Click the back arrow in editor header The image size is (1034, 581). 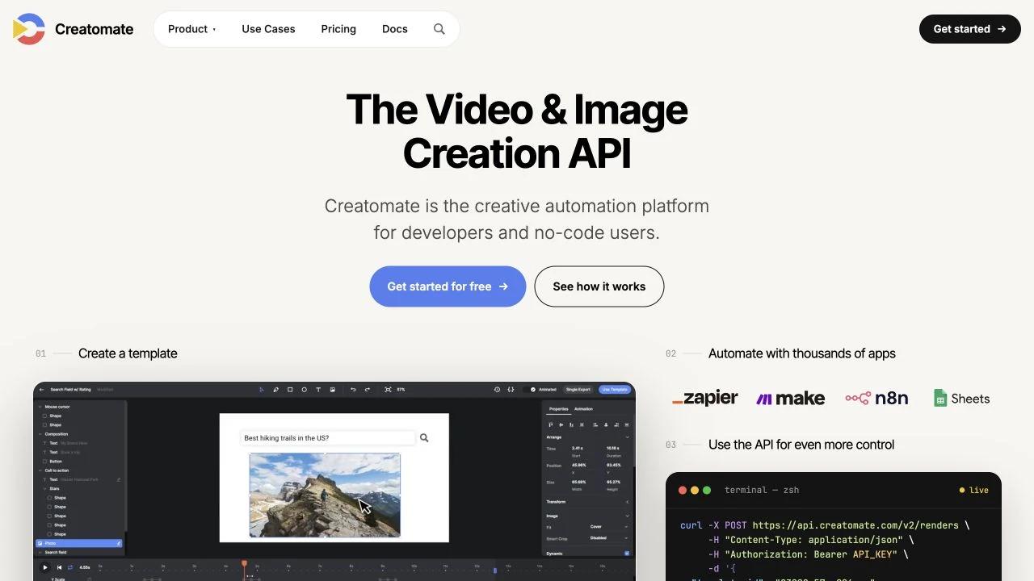[41, 390]
